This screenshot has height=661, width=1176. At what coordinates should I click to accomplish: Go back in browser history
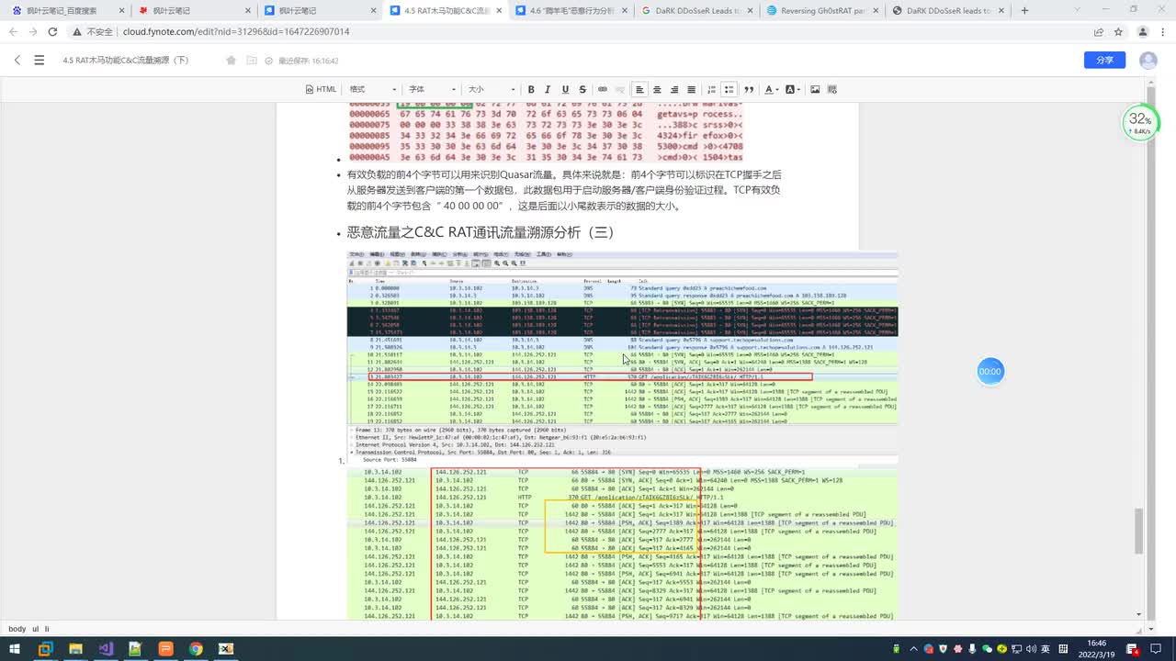(x=13, y=31)
